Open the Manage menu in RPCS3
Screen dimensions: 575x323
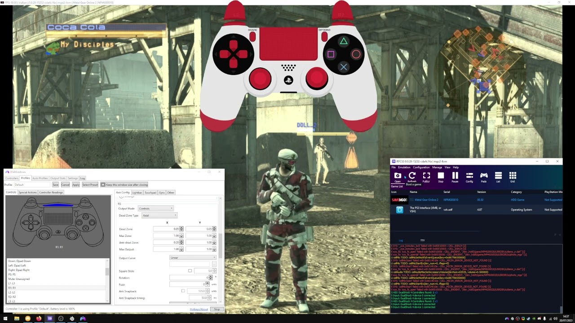[437, 167]
